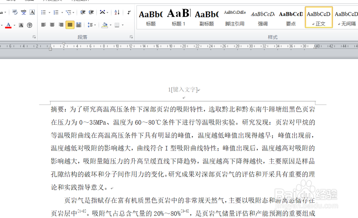
Task: Click citation superscript [3-5]
Action: click(185, 211)
